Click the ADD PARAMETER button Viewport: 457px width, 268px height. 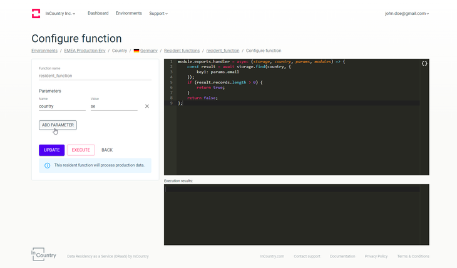58,125
